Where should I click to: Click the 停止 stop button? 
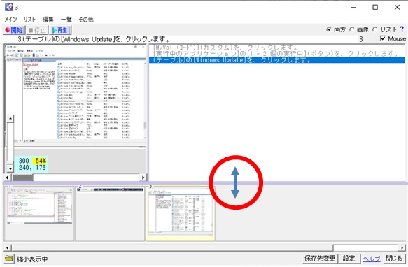pyautogui.click(x=37, y=30)
